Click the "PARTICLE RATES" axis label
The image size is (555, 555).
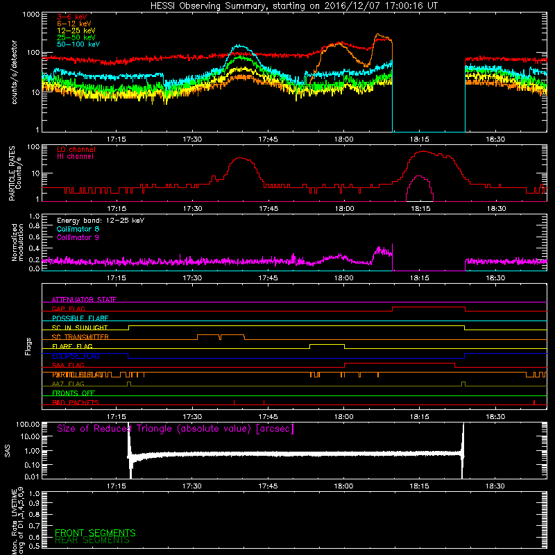coord(12,173)
